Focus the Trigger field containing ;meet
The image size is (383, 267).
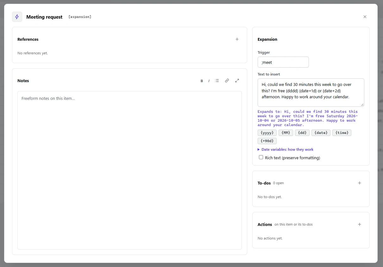(283, 62)
